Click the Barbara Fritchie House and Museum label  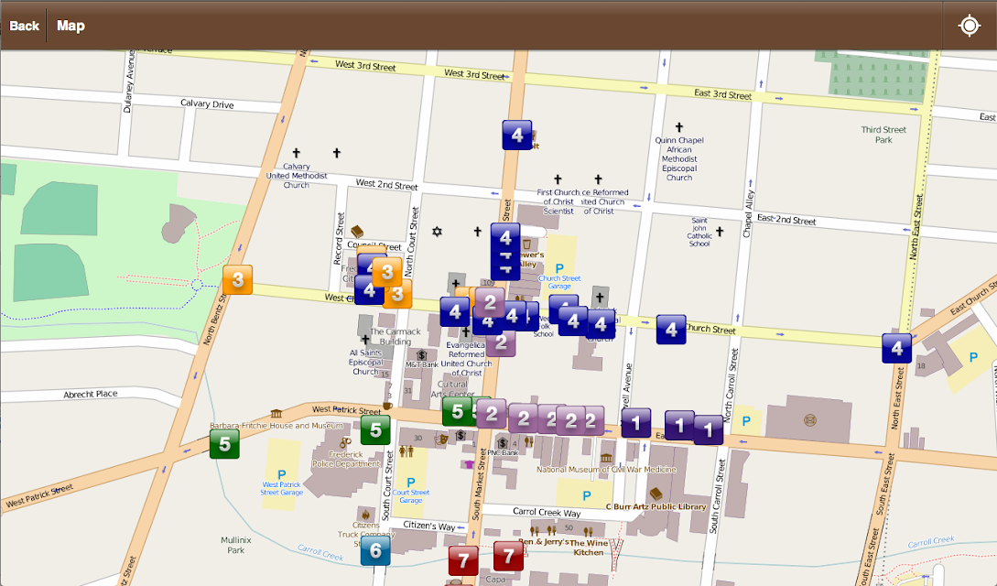(x=276, y=425)
